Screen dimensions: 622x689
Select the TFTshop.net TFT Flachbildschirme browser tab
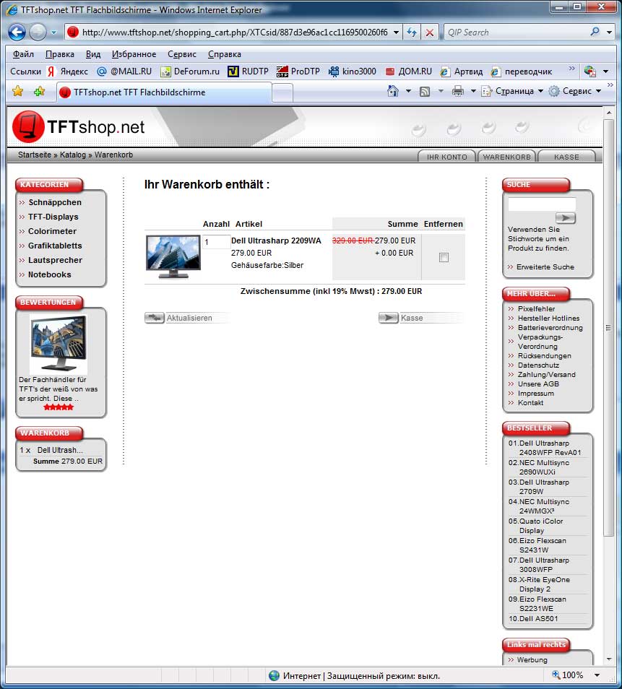click(x=165, y=92)
